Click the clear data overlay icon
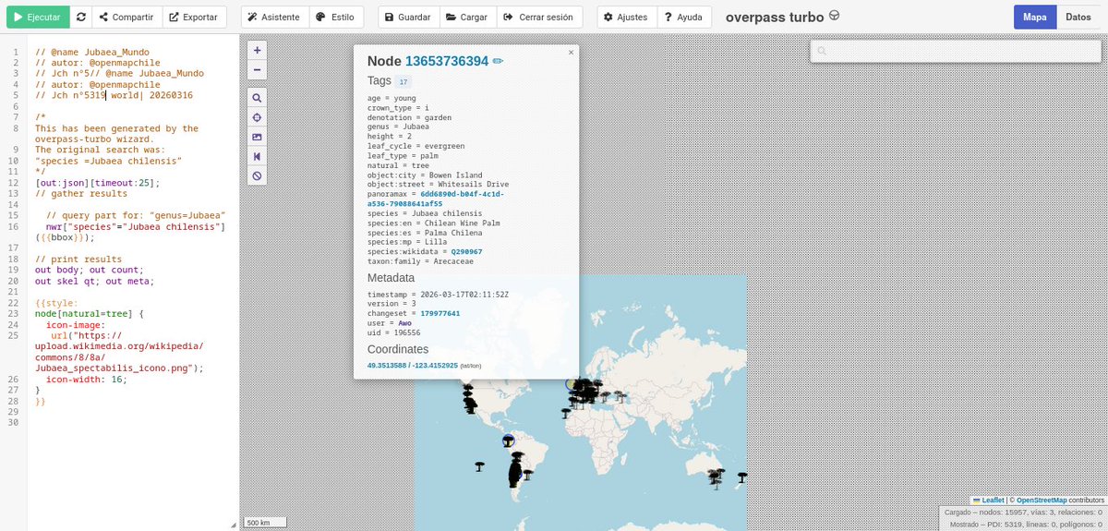This screenshot has width=1108, height=531. (257, 175)
